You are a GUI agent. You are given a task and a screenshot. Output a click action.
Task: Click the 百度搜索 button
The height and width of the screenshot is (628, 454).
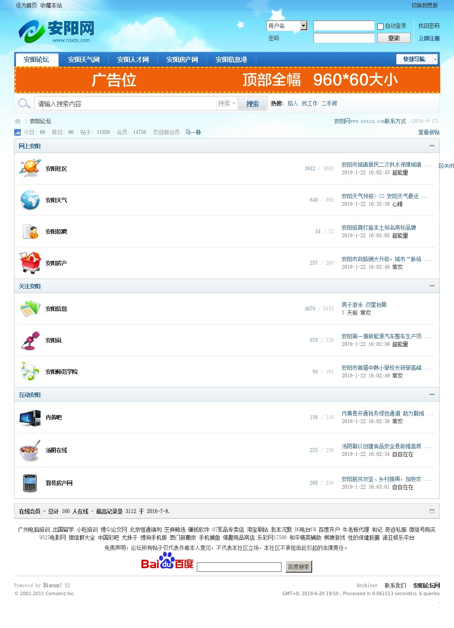click(x=298, y=567)
